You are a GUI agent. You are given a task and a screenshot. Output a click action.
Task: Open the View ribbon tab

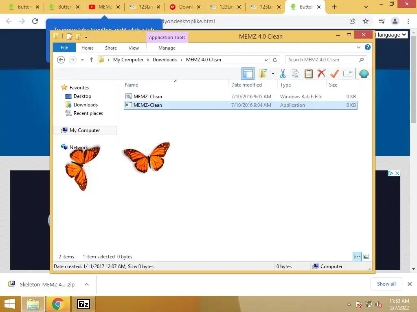pyautogui.click(x=134, y=48)
